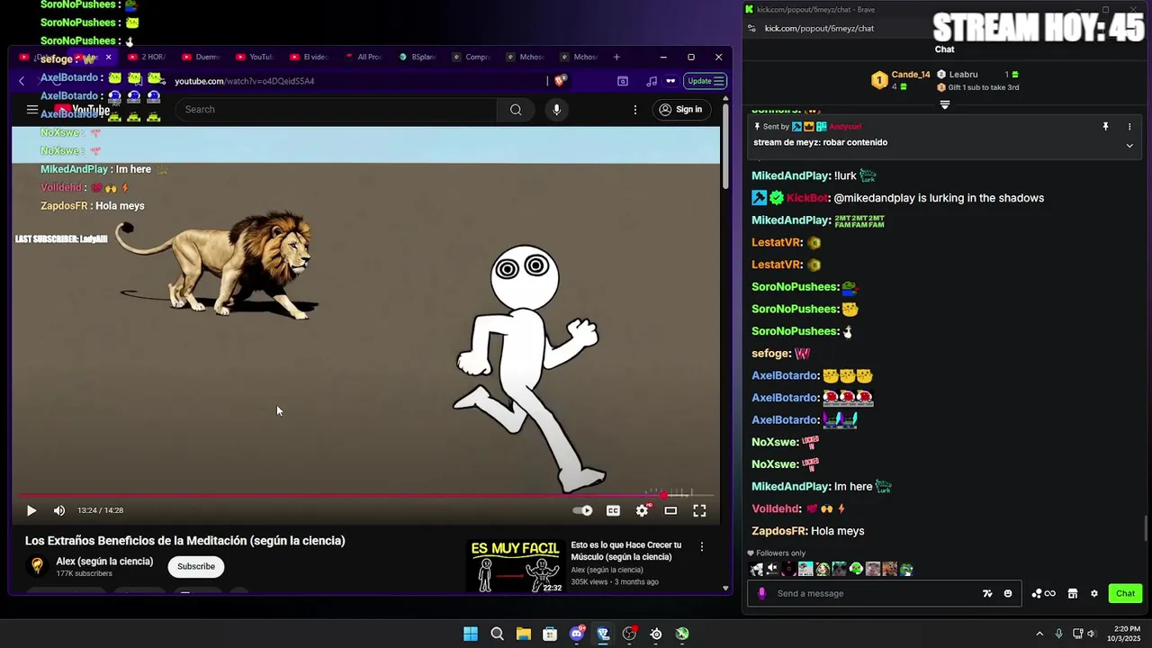Click the muted speaker quick emote
Image resolution: width=1152 pixels, height=648 pixels.
coord(772,569)
